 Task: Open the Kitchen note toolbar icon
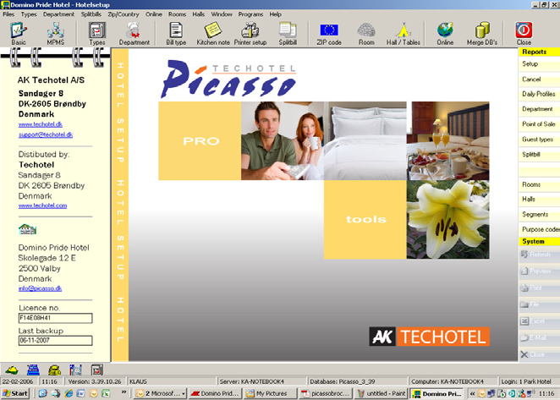[213, 33]
